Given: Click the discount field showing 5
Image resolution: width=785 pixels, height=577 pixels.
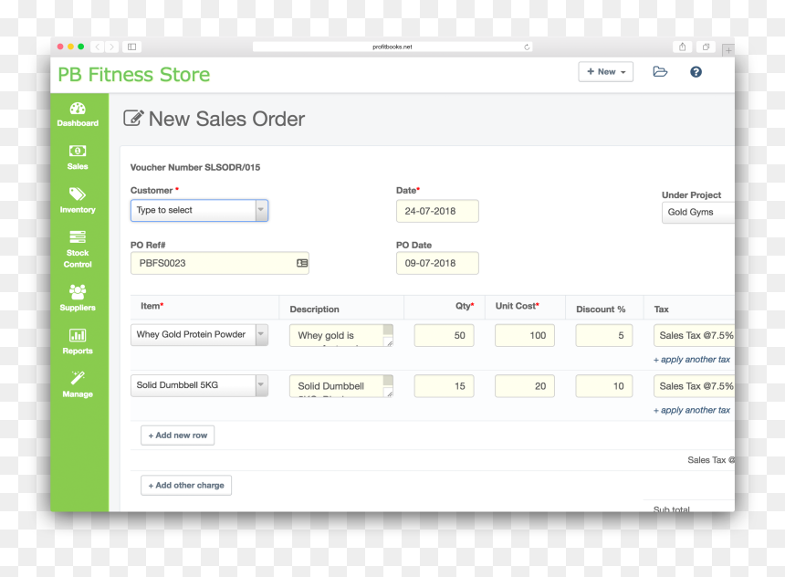Looking at the screenshot, I should 603,336.
